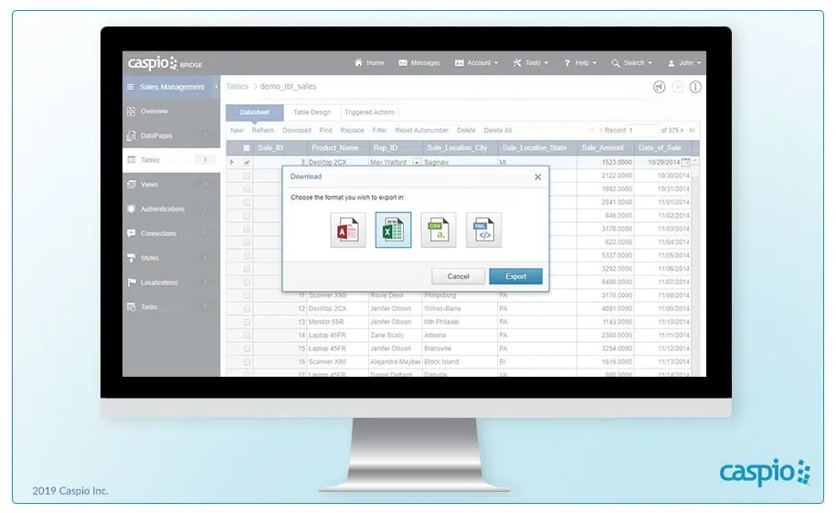
Task: Toggle the select-all checkbox in the table header
Action: pos(247,147)
